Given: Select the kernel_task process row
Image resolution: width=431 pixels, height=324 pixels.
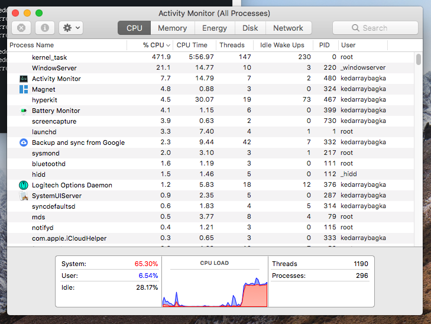Looking at the screenshot, I should tap(210, 57).
